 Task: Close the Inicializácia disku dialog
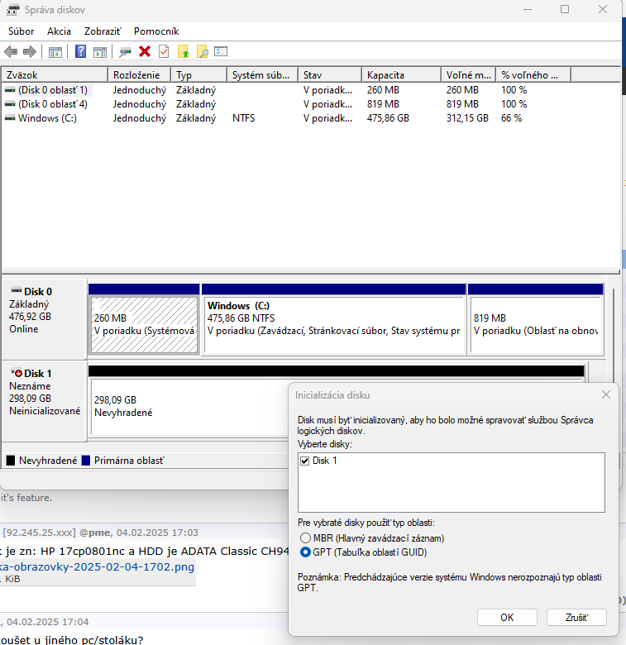[x=606, y=395]
